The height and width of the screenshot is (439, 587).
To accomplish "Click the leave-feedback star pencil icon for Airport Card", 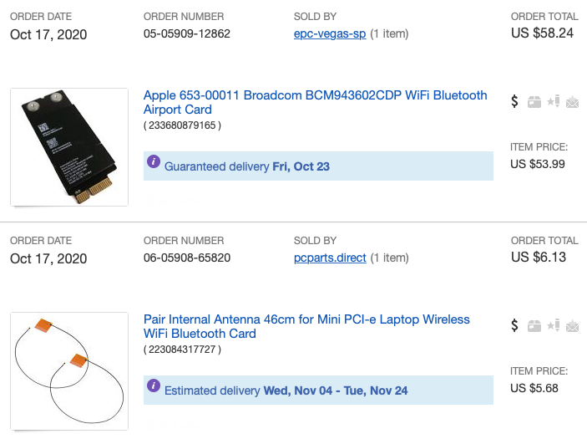I will coord(554,101).
